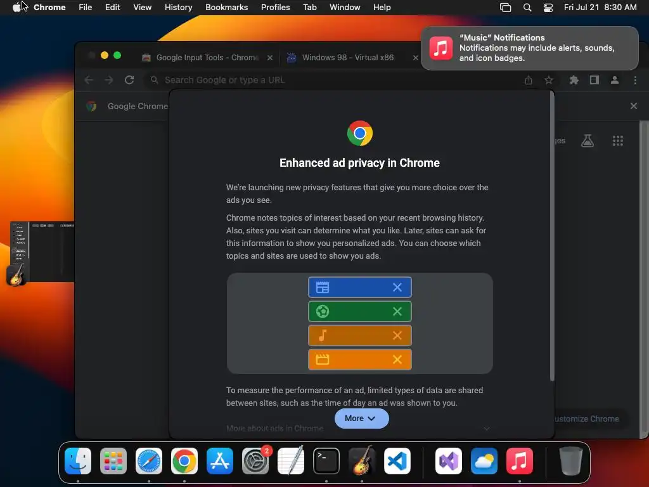Open Safari from the Dock
This screenshot has width=649, height=487.
pyautogui.click(x=149, y=461)
